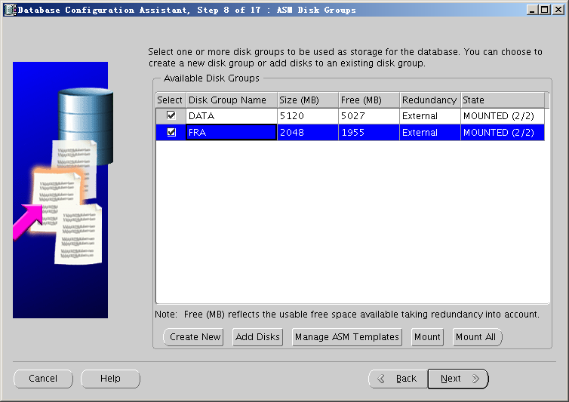Click the Mount button
Viewport: 569px width, 402px height.
427,337
